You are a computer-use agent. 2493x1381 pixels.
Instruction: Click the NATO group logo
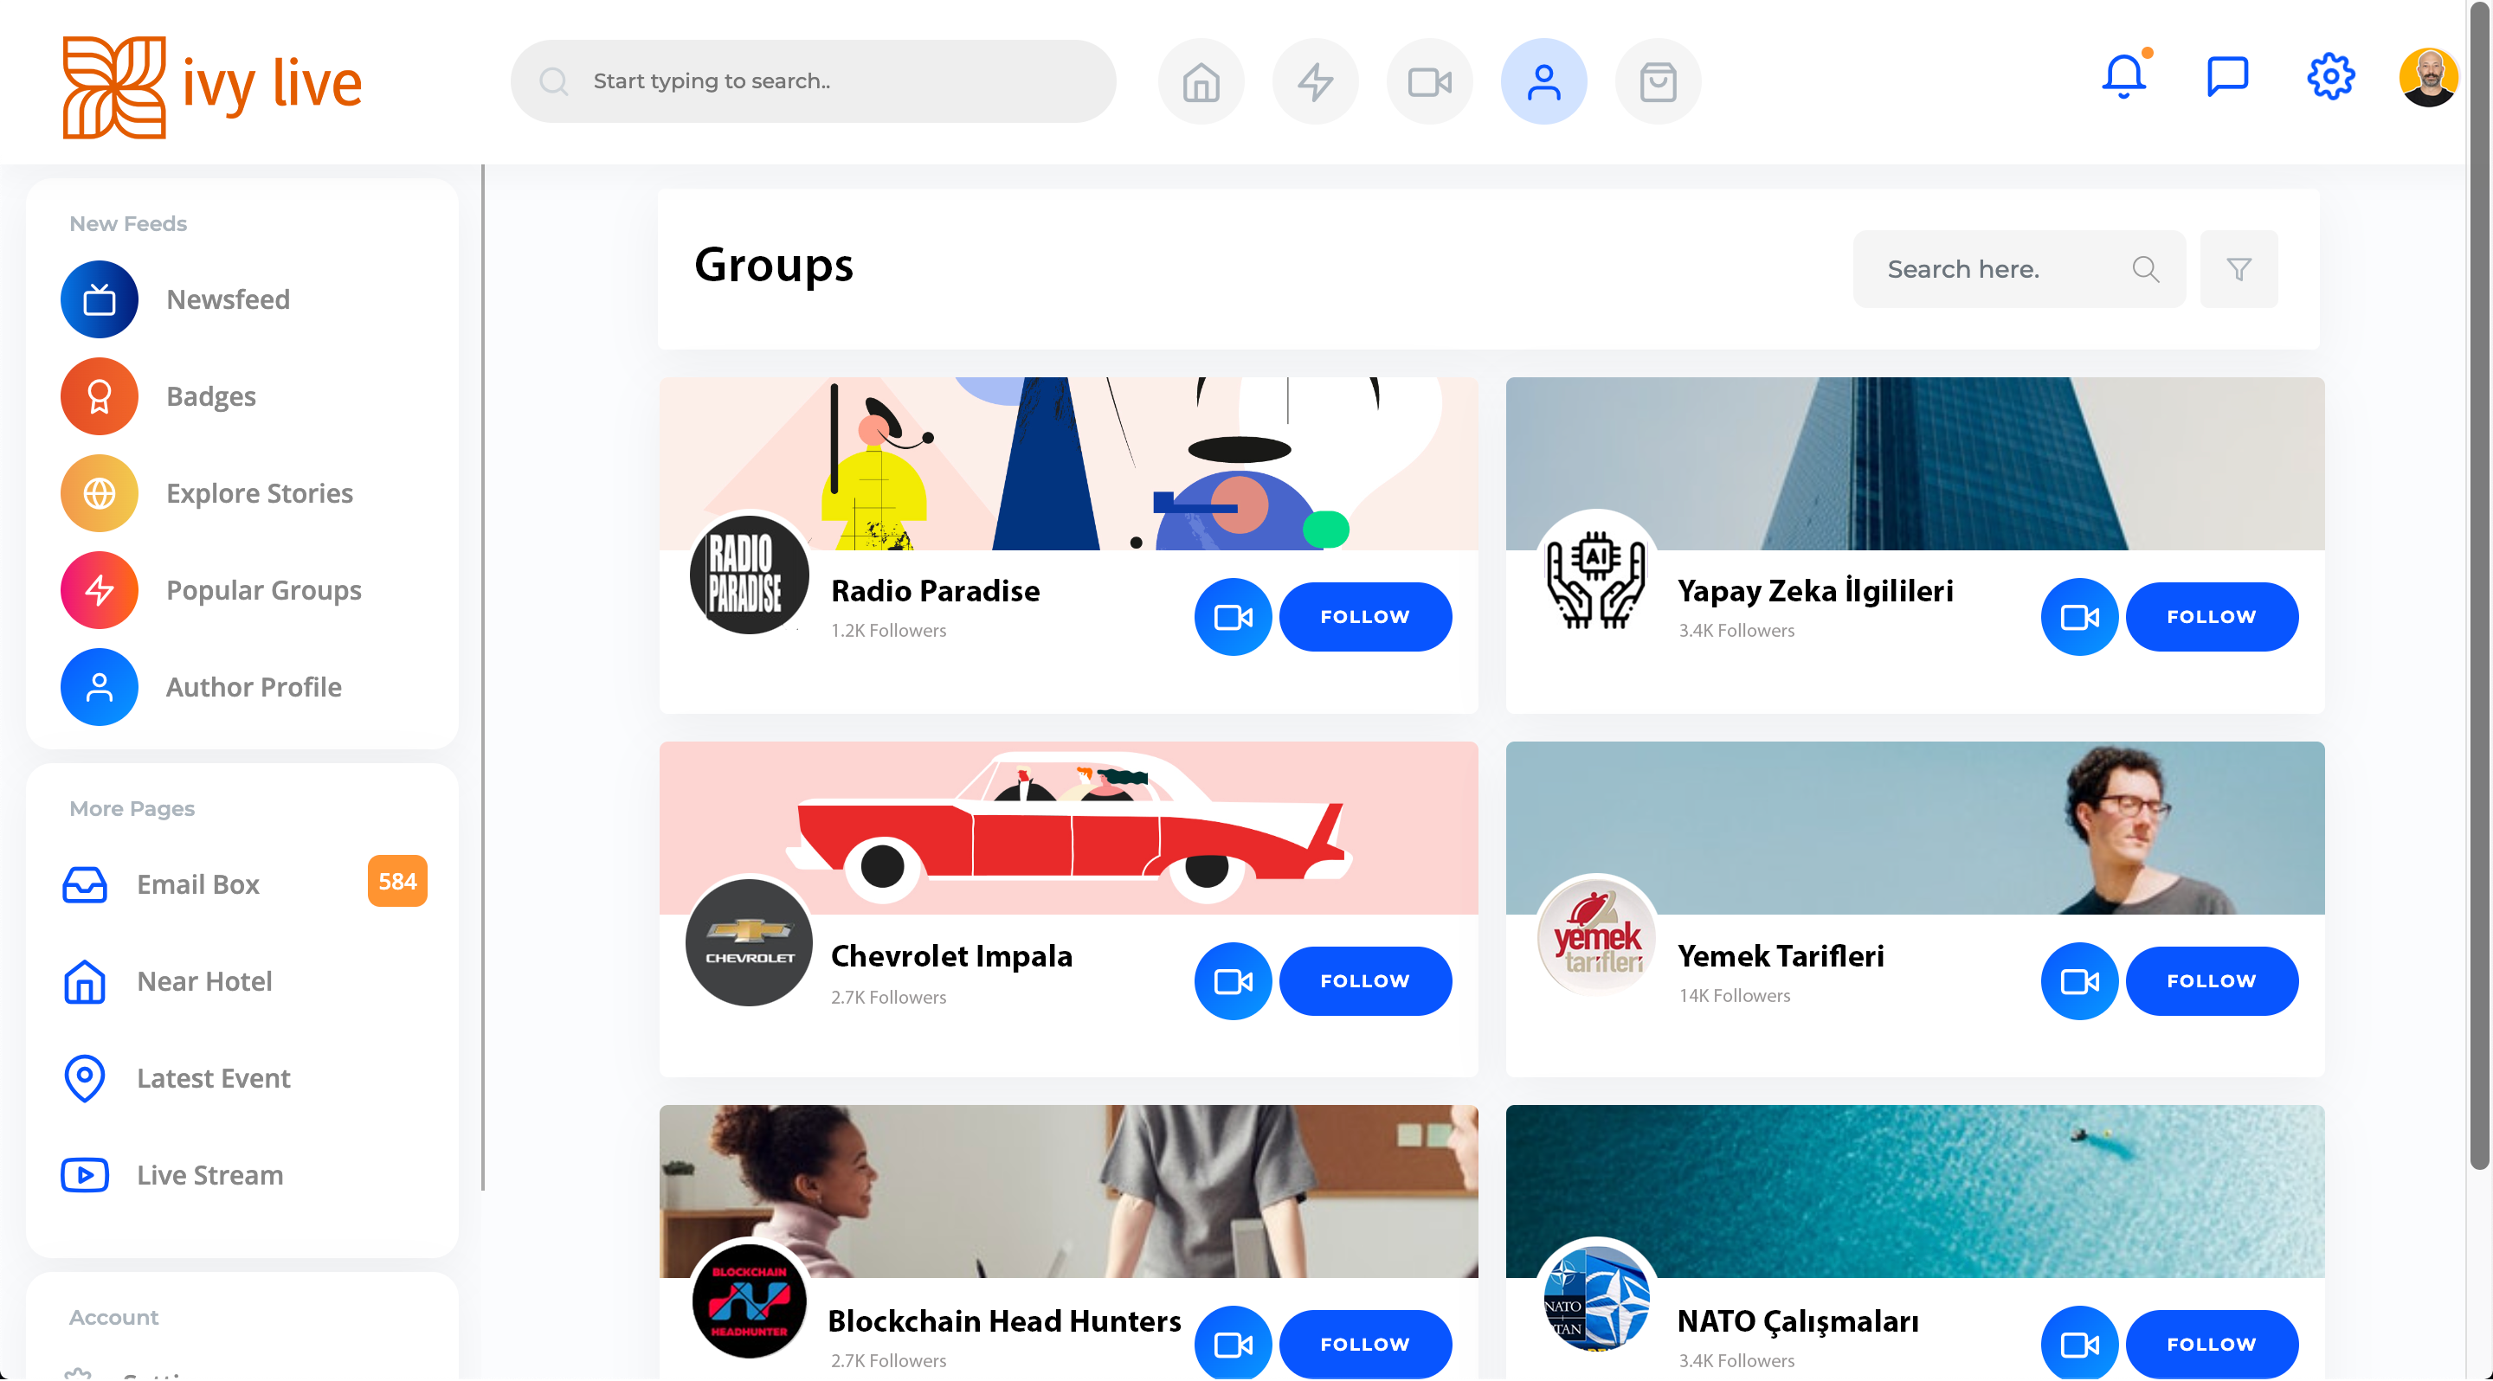[1596, 1301]
